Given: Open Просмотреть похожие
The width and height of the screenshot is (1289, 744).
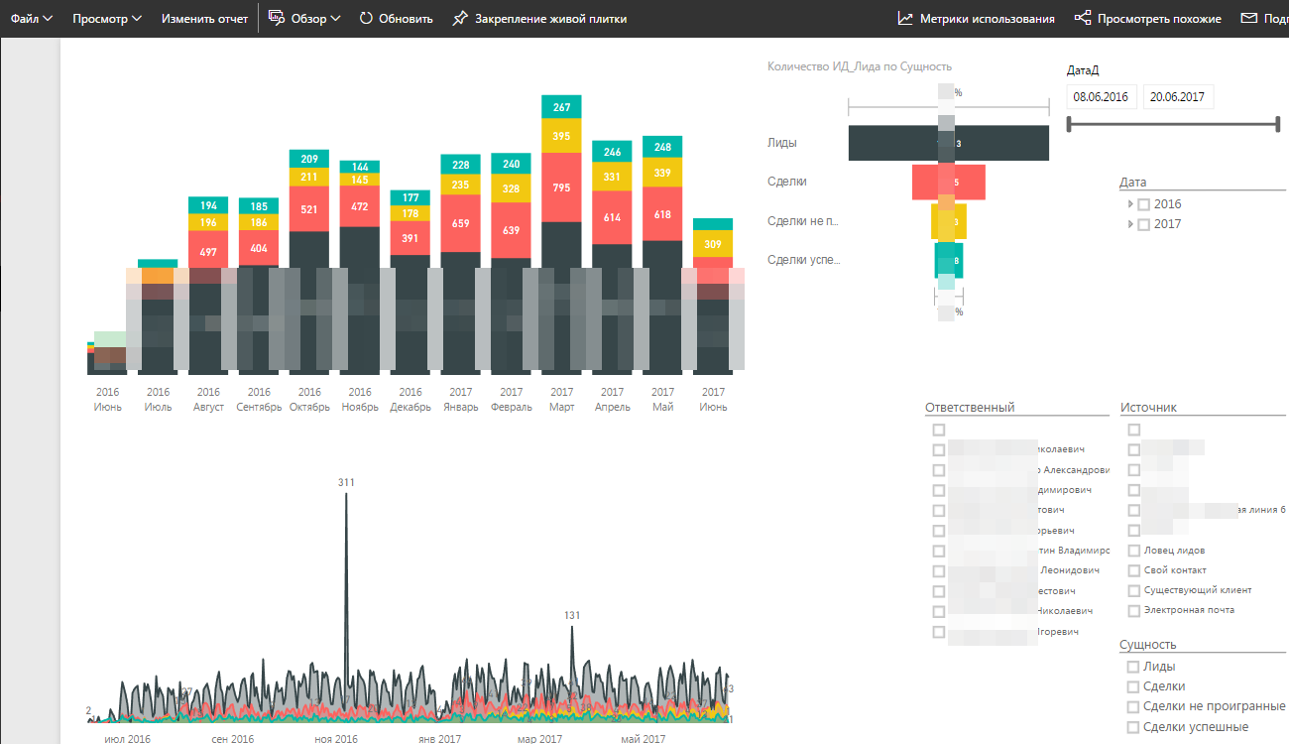Looking at the screenshot, I should [1147, 19].
